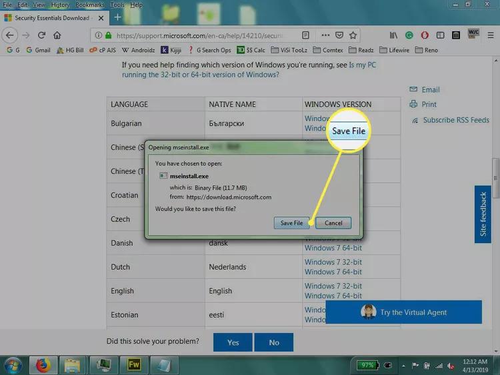500x375 pixels.
Task: Click the red Opera-style extension icon
Action: [425, 35]
